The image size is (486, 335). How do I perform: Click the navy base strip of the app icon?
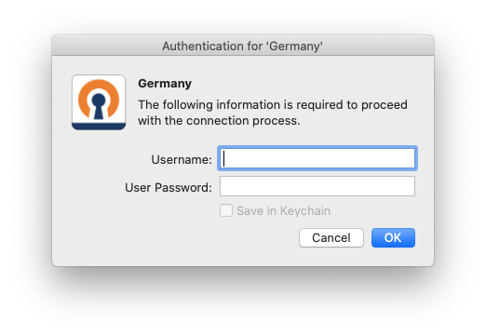99,126
